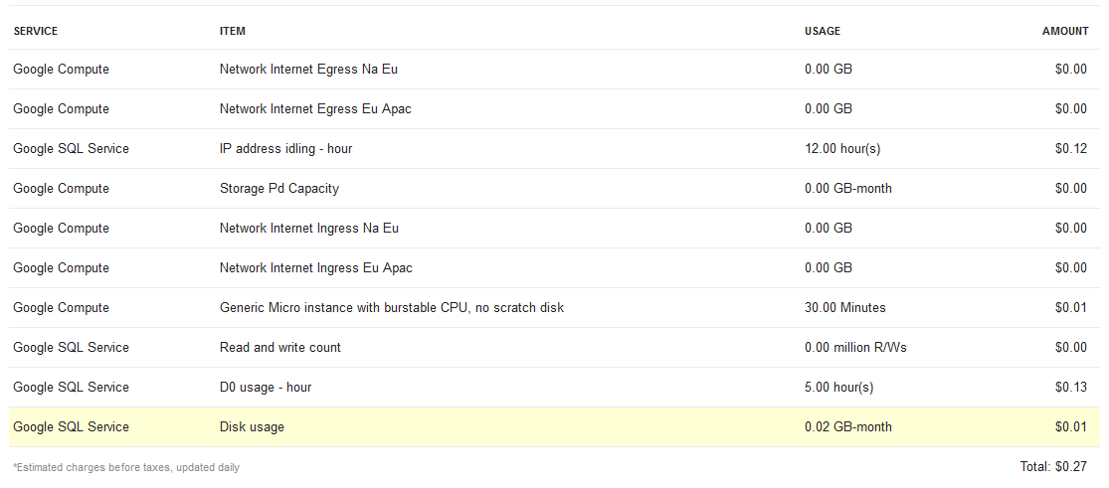
Task: Click the 30.00 Minutes usage value
Action: [845, 308]
